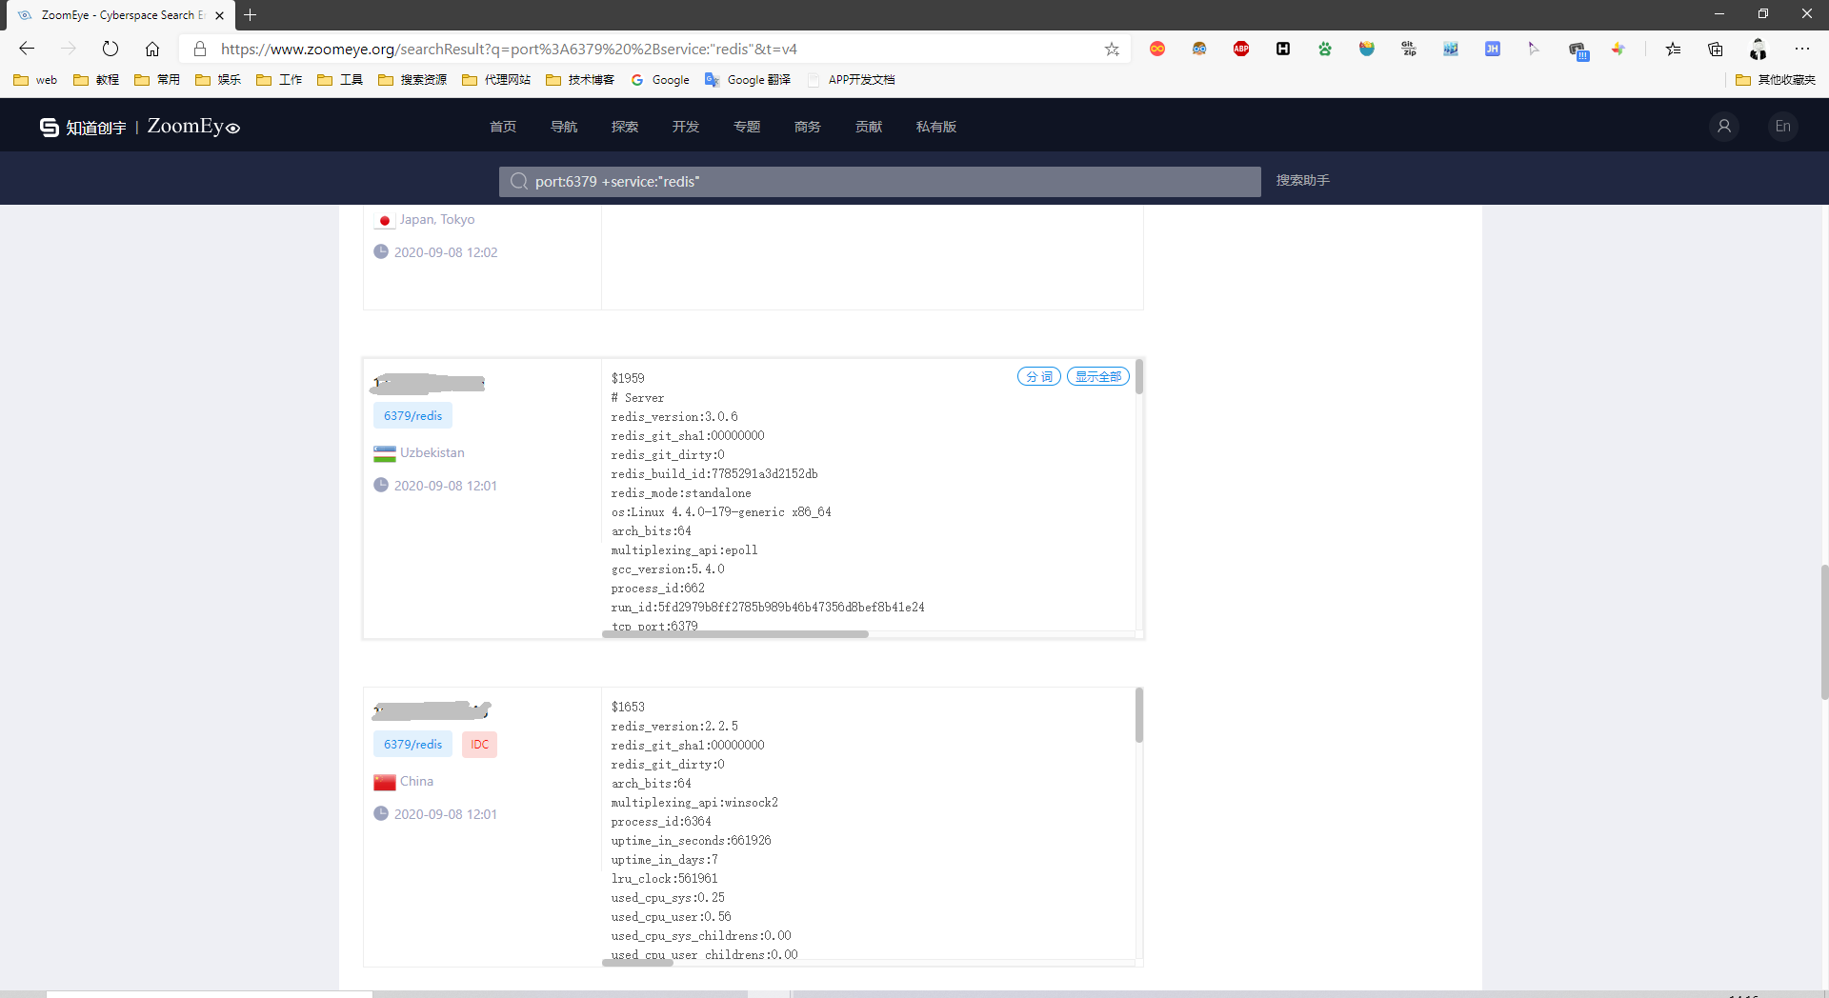Image resolution: width=1829 pixels, height=998 pixels.
Task: Filter by China country link
Action: pos(416,781)
